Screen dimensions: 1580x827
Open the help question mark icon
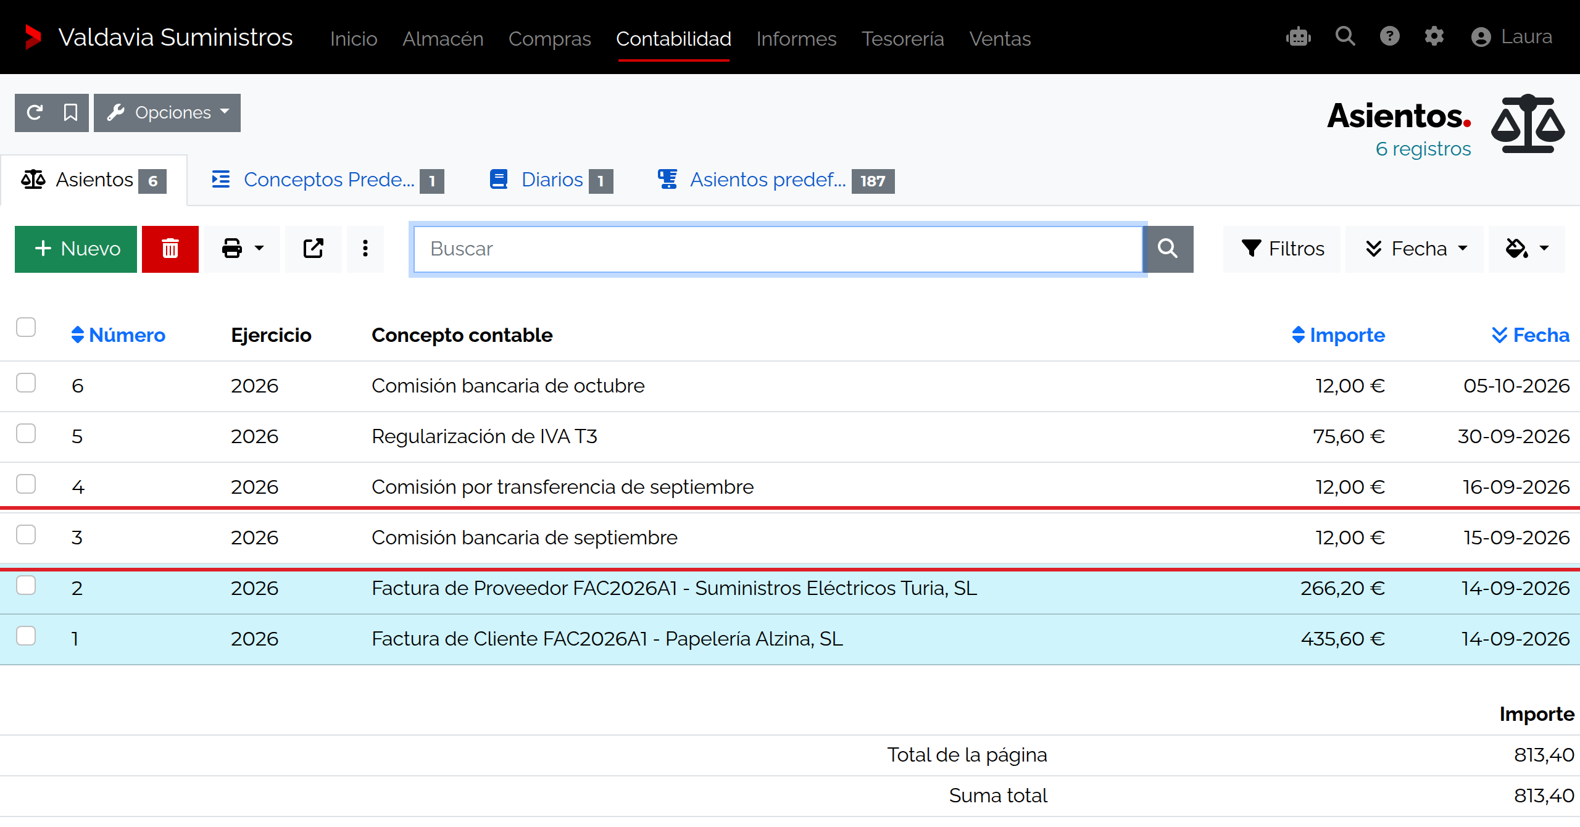1390,36
